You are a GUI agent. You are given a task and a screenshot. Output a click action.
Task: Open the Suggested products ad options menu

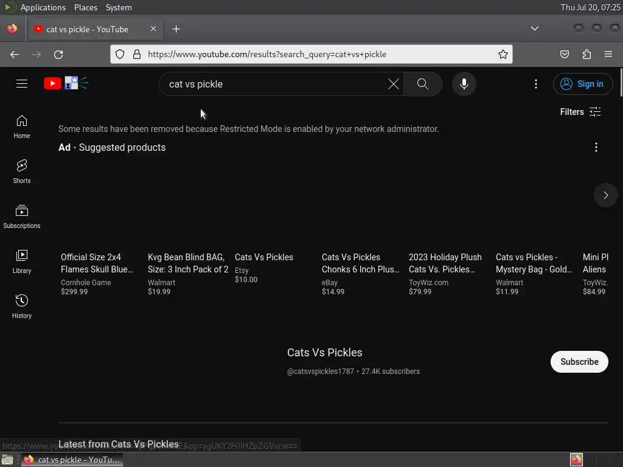pos(596,147)
